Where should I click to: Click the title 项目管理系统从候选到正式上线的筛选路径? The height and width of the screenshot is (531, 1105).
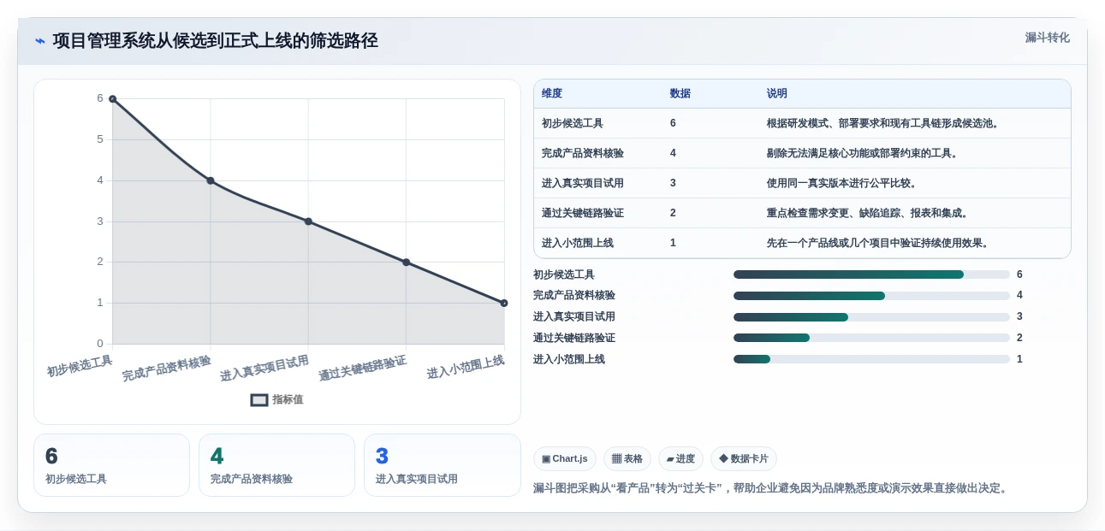tap(215, 41)
